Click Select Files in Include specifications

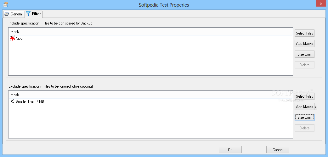click(x=304, y=33)
